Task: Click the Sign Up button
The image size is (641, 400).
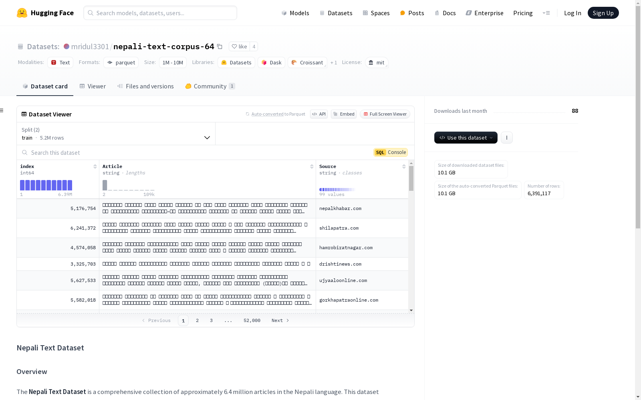Action: [603, 13]
